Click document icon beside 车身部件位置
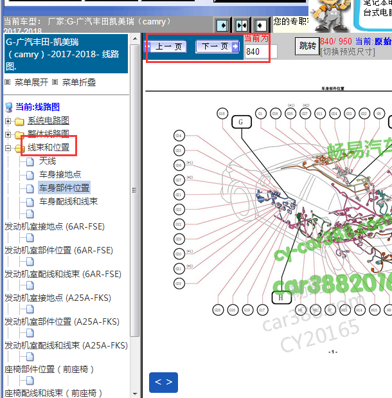The height and width of the screenshot is (398, 392). 30,188
